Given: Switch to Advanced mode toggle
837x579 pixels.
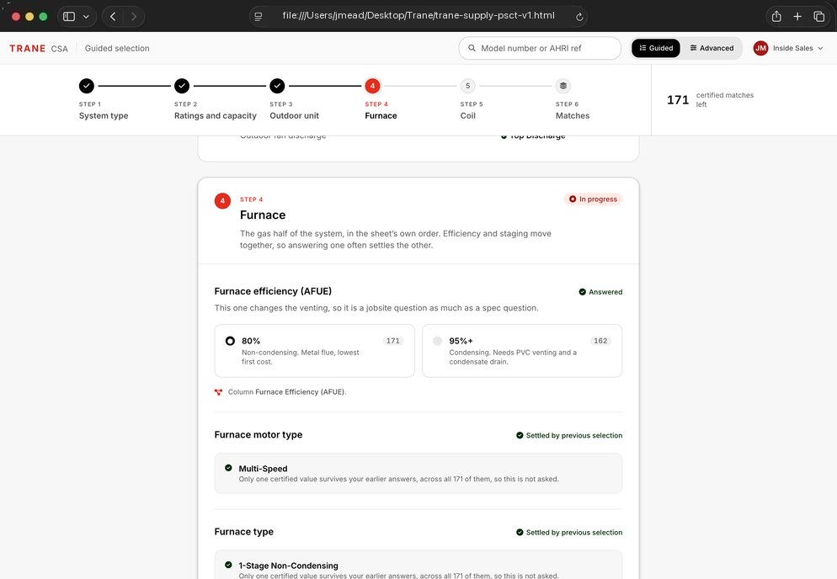Looking at the screenshot, I should click(712, 48).
